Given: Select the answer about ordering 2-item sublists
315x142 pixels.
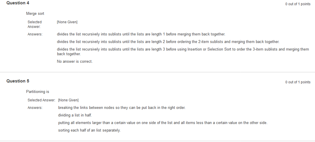Looking at the screenshot, I should click(x=168, y=42).
